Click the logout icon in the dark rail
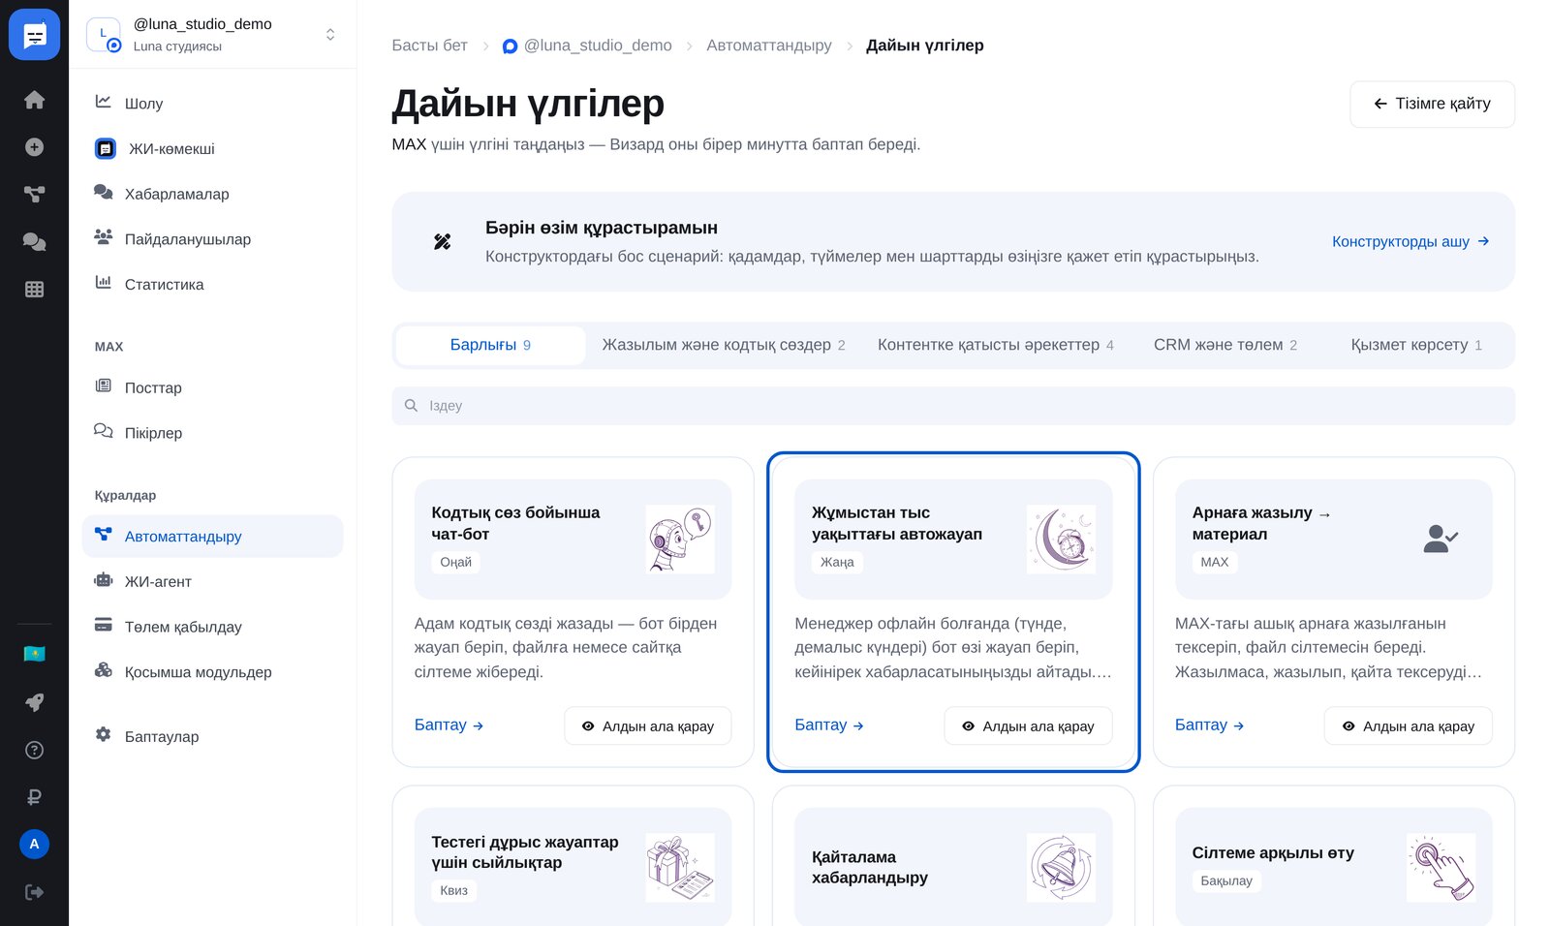Screen dimensions: 1550x926 click(x=34, y=892)
